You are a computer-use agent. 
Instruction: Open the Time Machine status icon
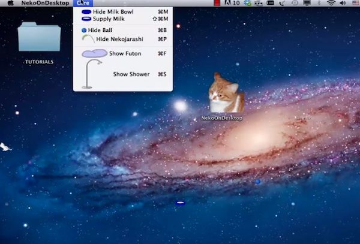295,3
